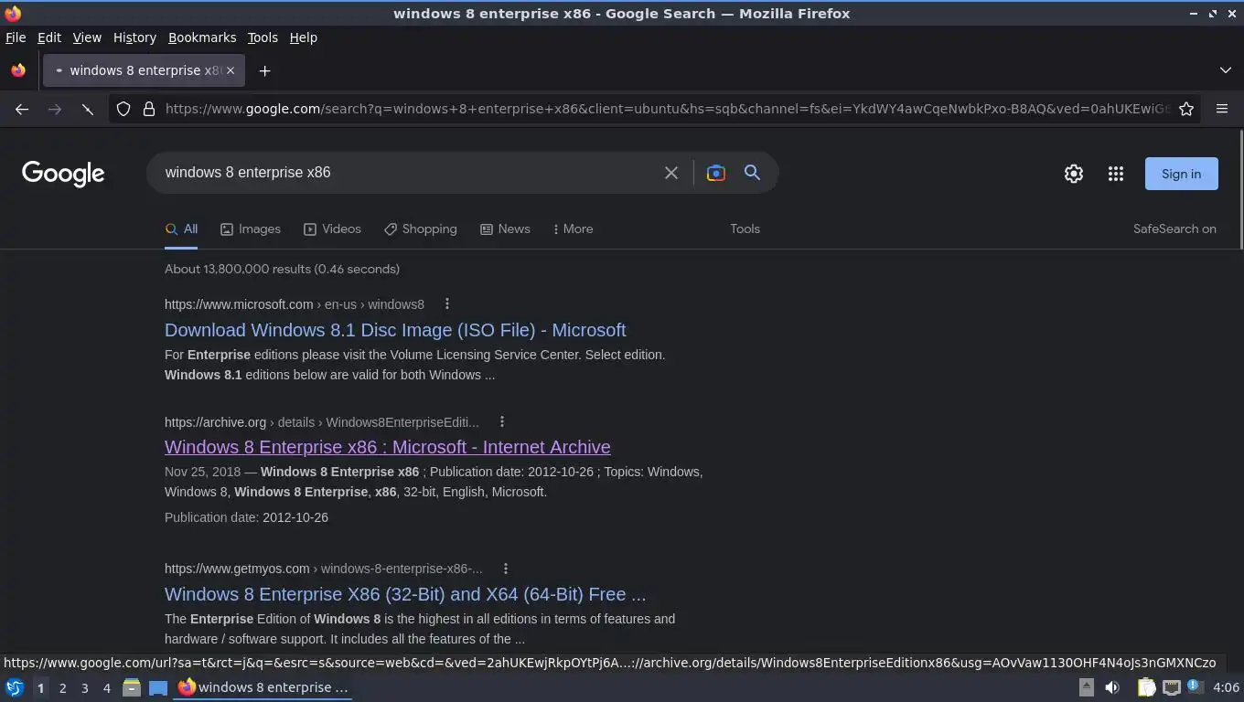Switch to workspace 4 on the taskbar
This screenshot has height=702, width=1244.
(106, 687)
